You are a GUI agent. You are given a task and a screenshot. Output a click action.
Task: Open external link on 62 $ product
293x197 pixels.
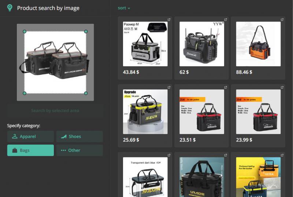225,19
